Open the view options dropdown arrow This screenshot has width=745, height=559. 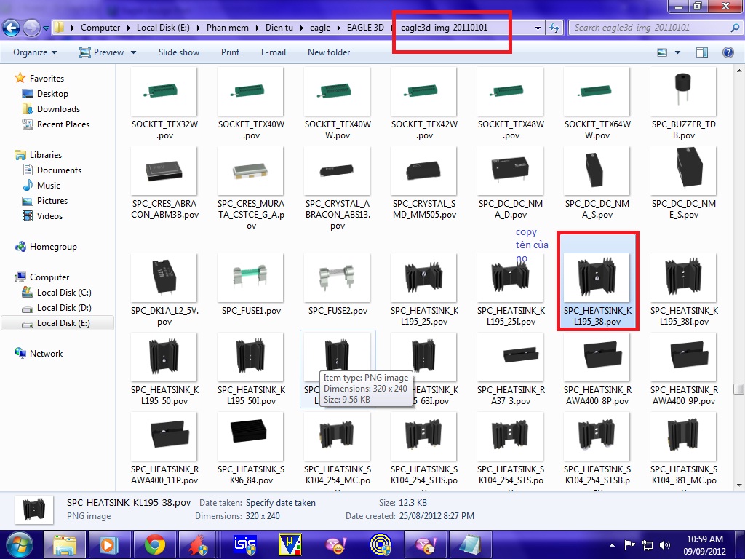pyautogui.click(x=677, y=52)
